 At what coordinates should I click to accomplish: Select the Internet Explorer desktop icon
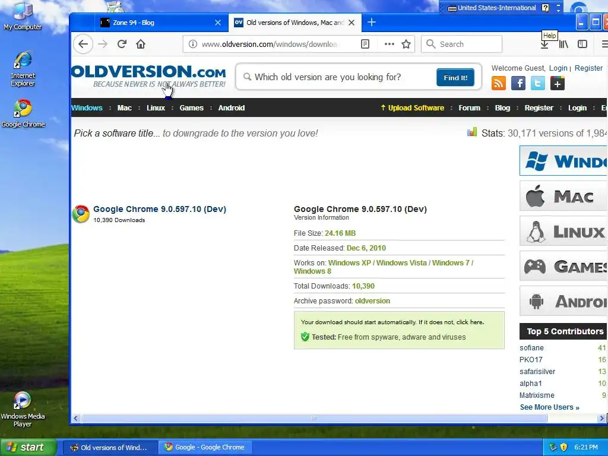(x=23, y=69)
